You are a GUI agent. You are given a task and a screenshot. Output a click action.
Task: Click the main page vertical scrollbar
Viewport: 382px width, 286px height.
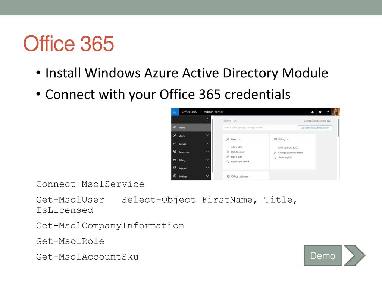(x=338, y=128)
